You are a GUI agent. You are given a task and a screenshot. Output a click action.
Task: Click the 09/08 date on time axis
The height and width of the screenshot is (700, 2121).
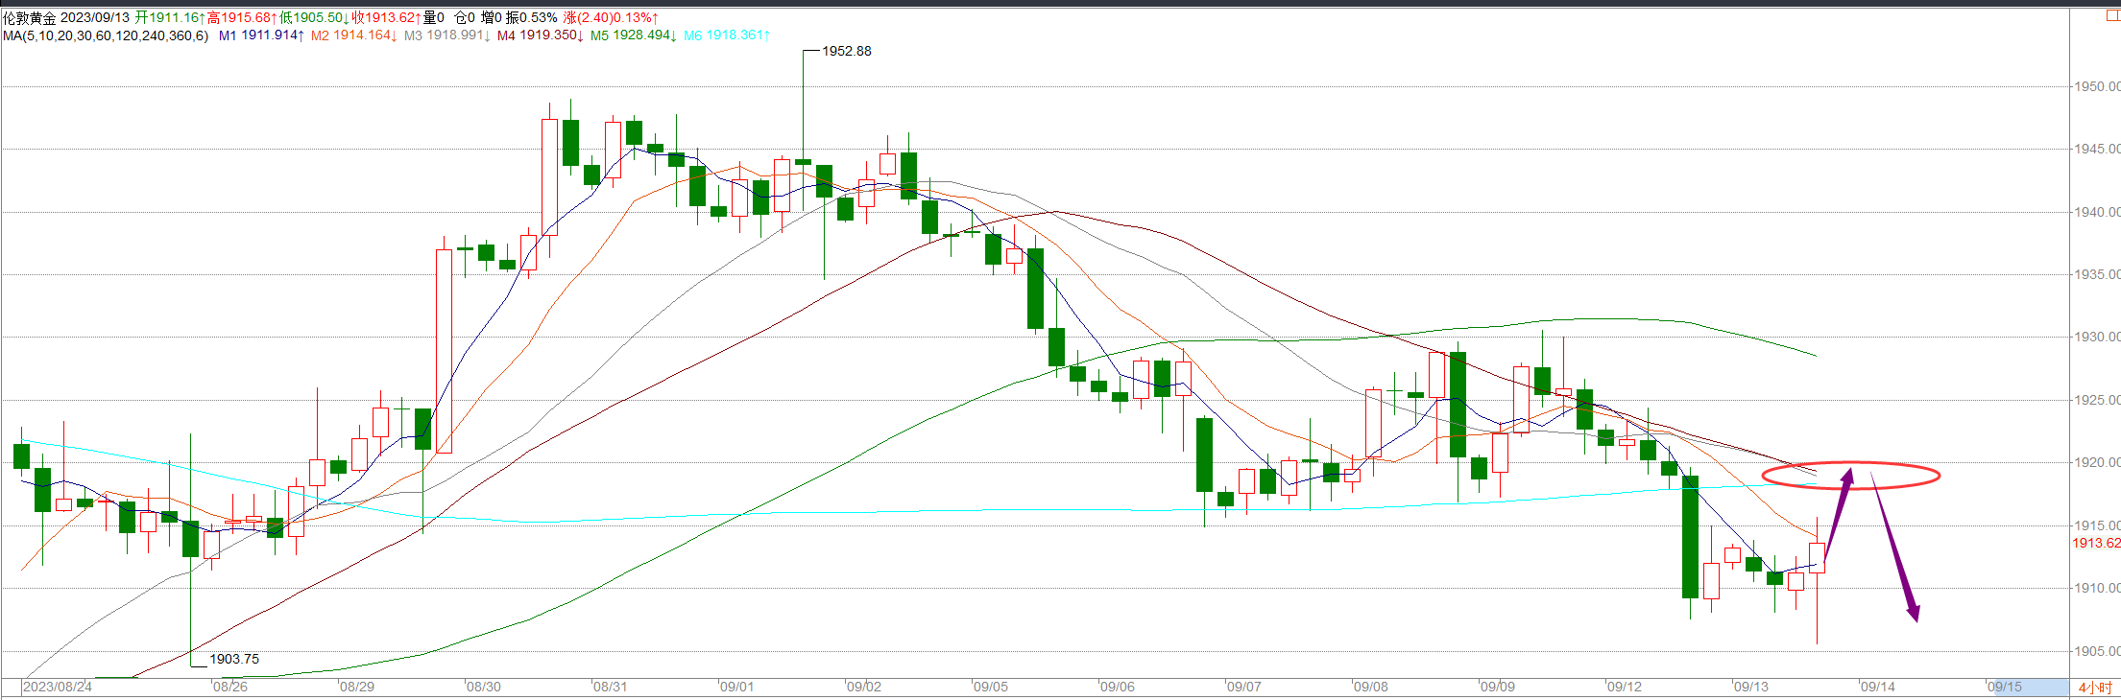click(x=1371, y=687)
